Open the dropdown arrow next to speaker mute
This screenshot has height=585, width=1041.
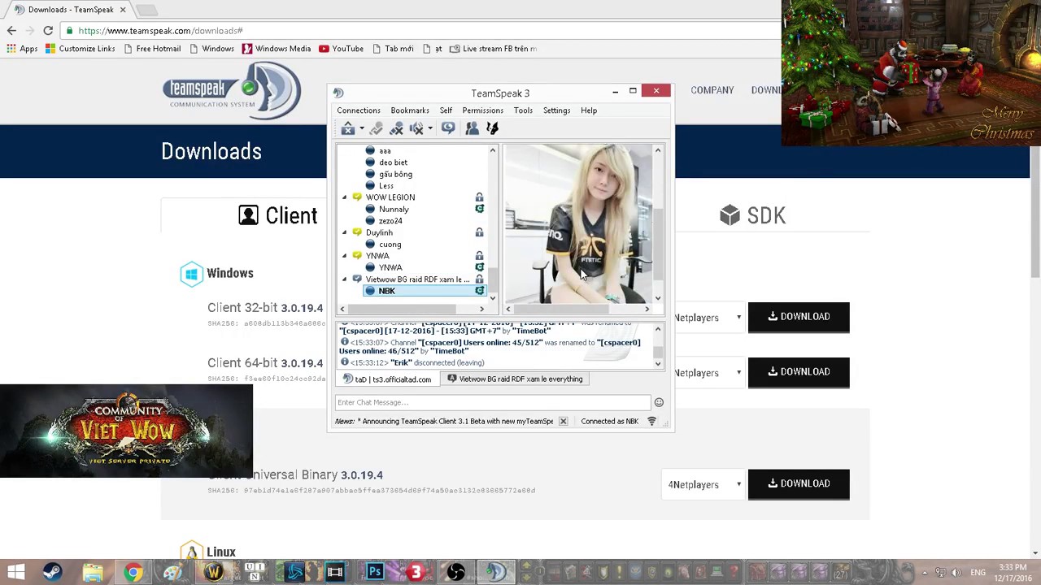click(x=429, y=128)
